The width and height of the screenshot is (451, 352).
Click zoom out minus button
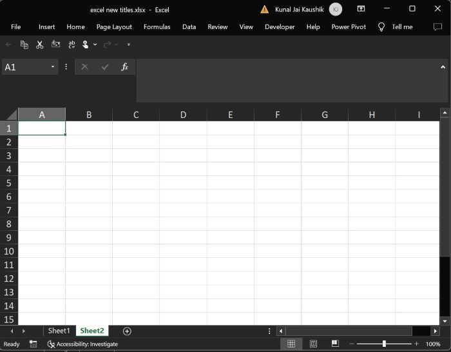coord(352,344)
